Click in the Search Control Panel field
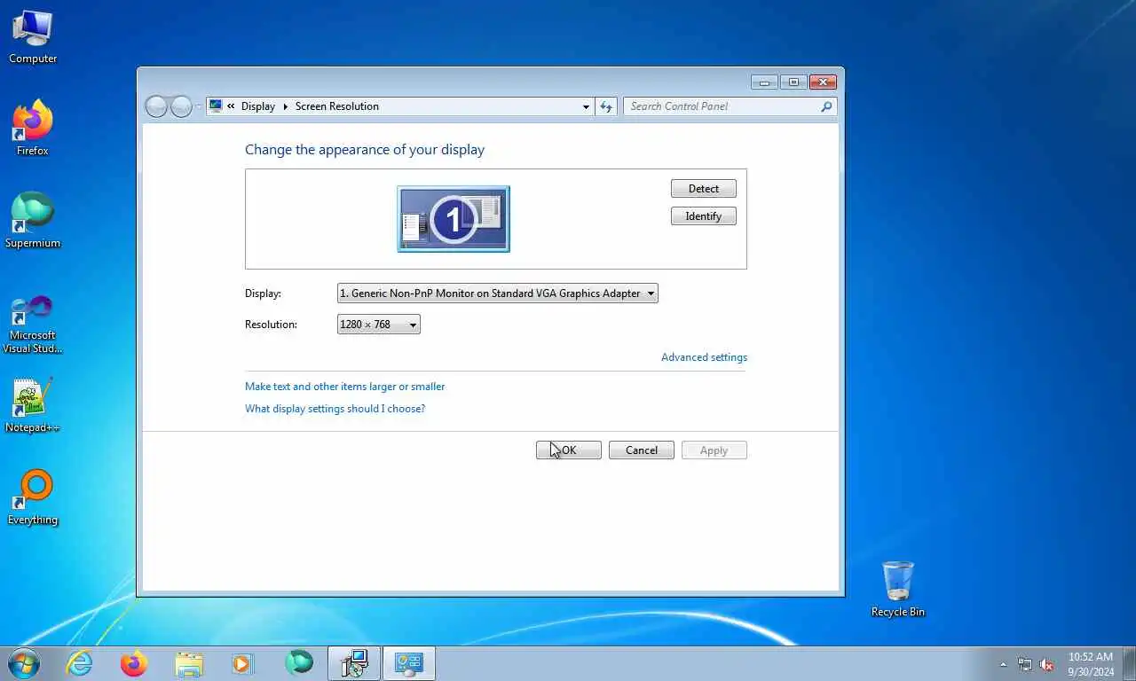Image resolution: width=1136 pixels, height=681 pixels. (723, 106)
